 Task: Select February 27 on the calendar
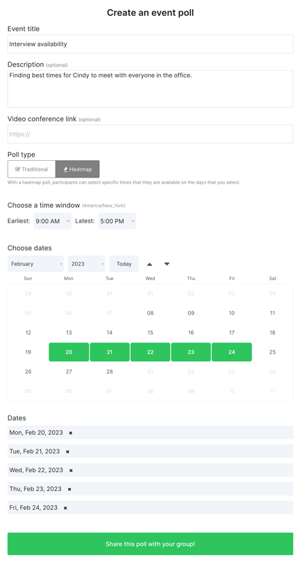(x=69, y=372)
